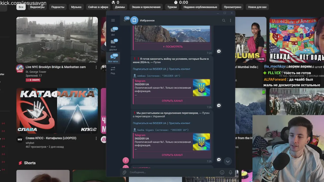This screenshot has height=182, width=324.
Task: Forward the 'Я готов закончить войну' message
Action: click(x=219, y=105)
